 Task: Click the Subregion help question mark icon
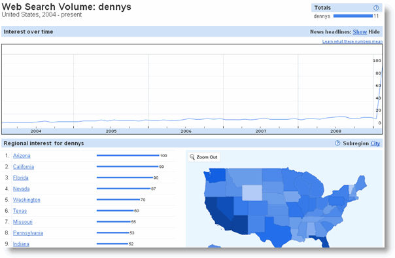click(x=337, y=143)
